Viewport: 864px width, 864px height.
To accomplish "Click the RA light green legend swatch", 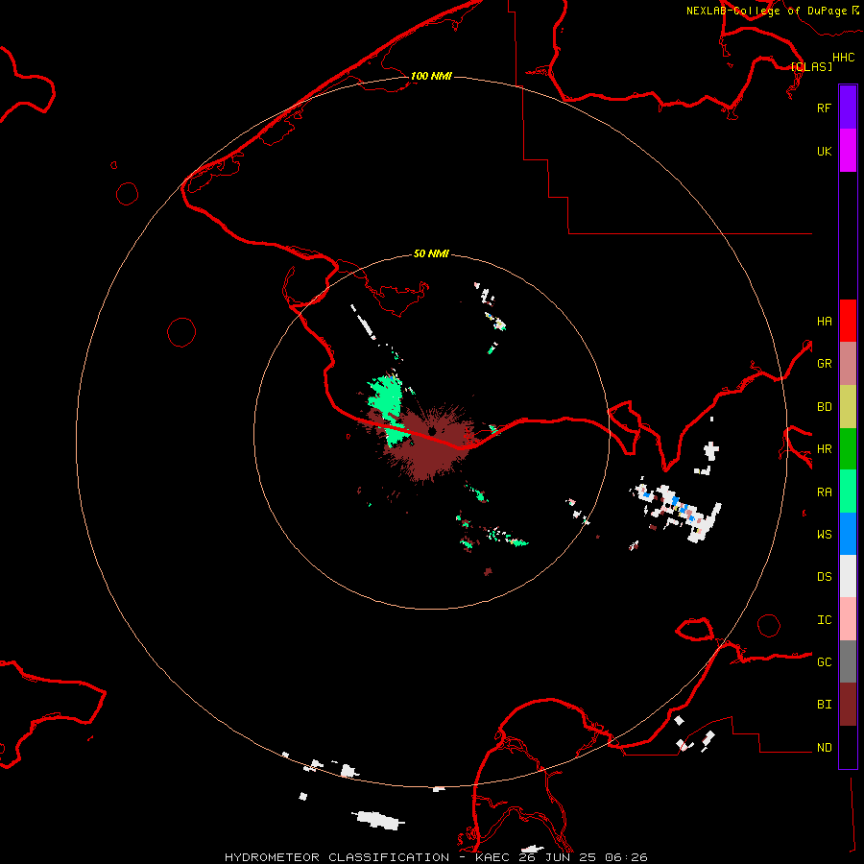I will [848, 492].
